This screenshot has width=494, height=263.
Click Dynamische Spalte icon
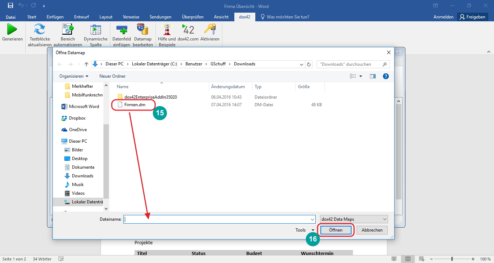coord(95,29)
